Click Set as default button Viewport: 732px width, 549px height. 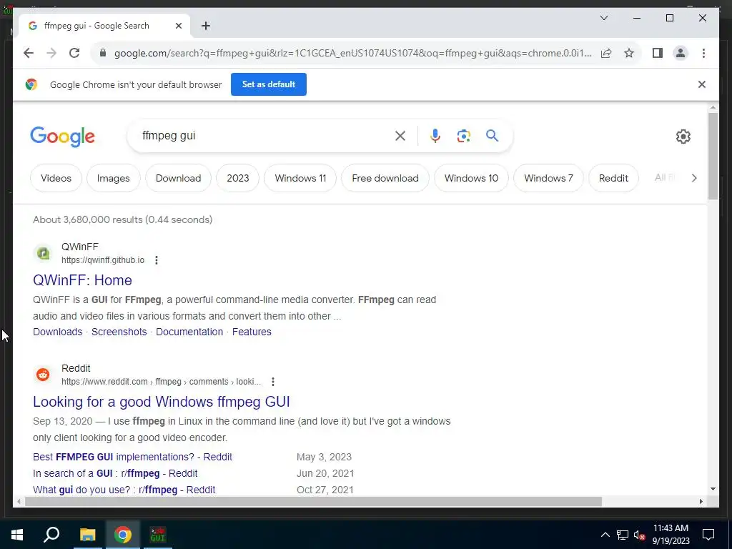coord(269,84)
